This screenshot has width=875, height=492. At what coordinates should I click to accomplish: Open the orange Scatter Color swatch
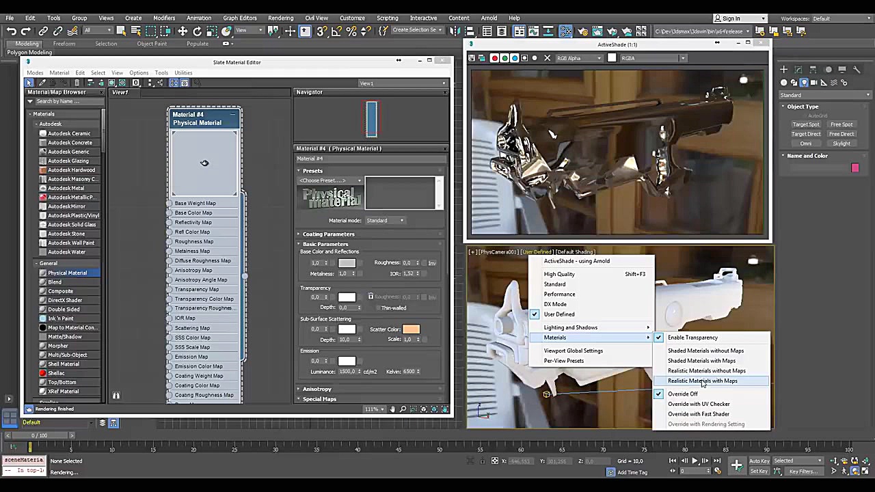[411, 329]
